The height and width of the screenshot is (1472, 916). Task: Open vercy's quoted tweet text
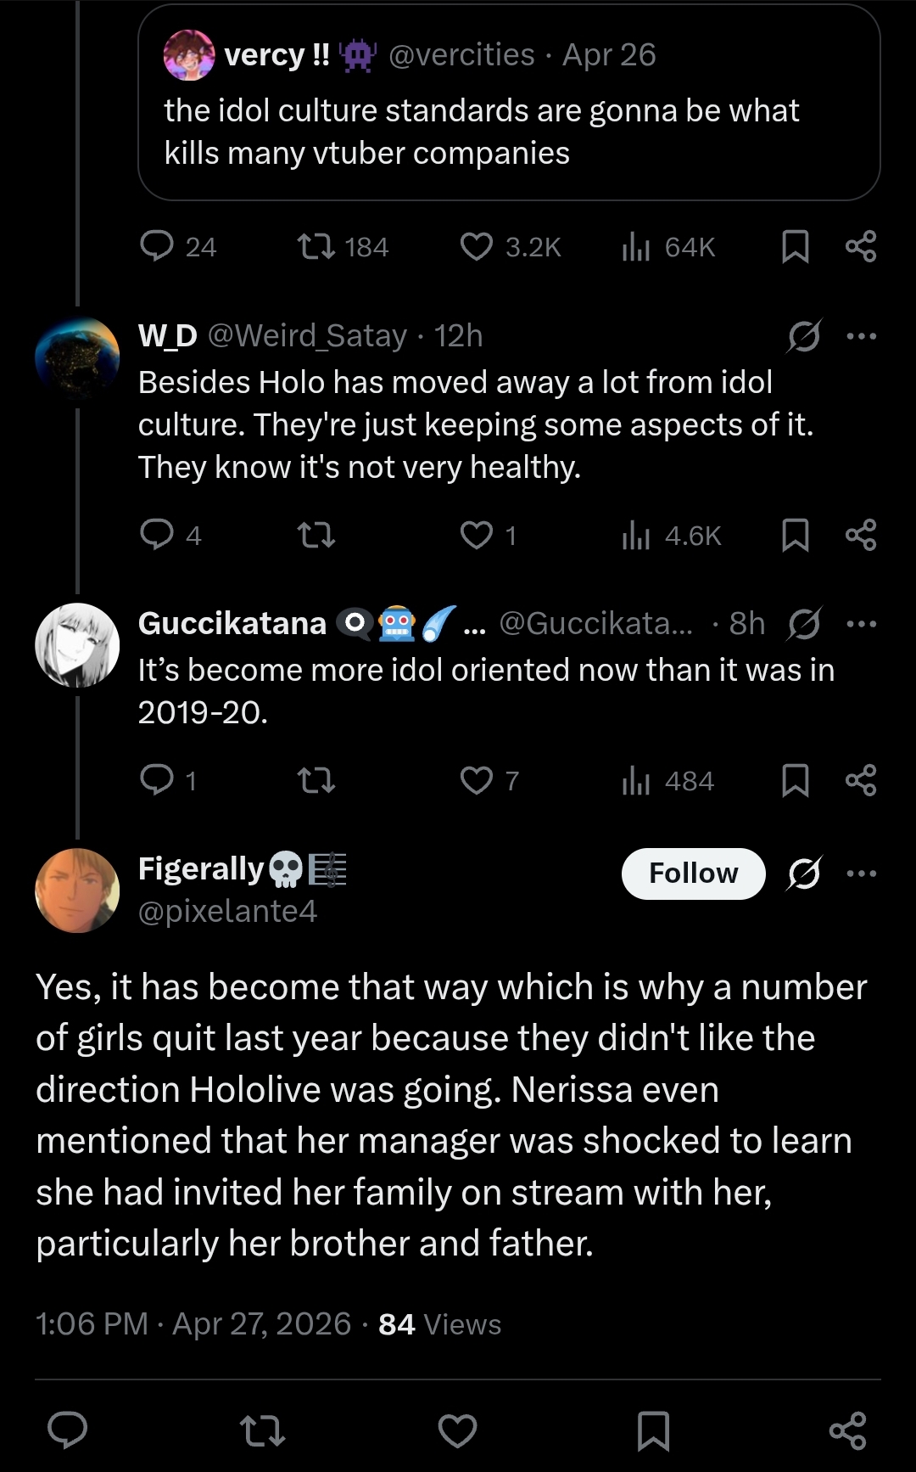pos(482,132)
